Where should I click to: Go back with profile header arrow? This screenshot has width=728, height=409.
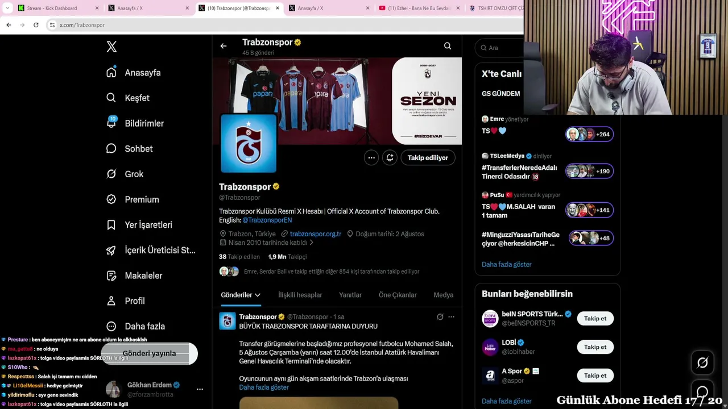point(224,46)
